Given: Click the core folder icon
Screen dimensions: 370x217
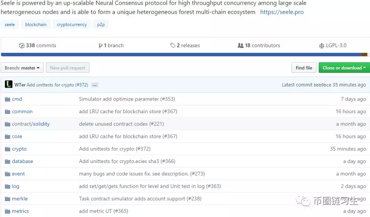Looking at the screenshot, I should click(x=8, y=137).
